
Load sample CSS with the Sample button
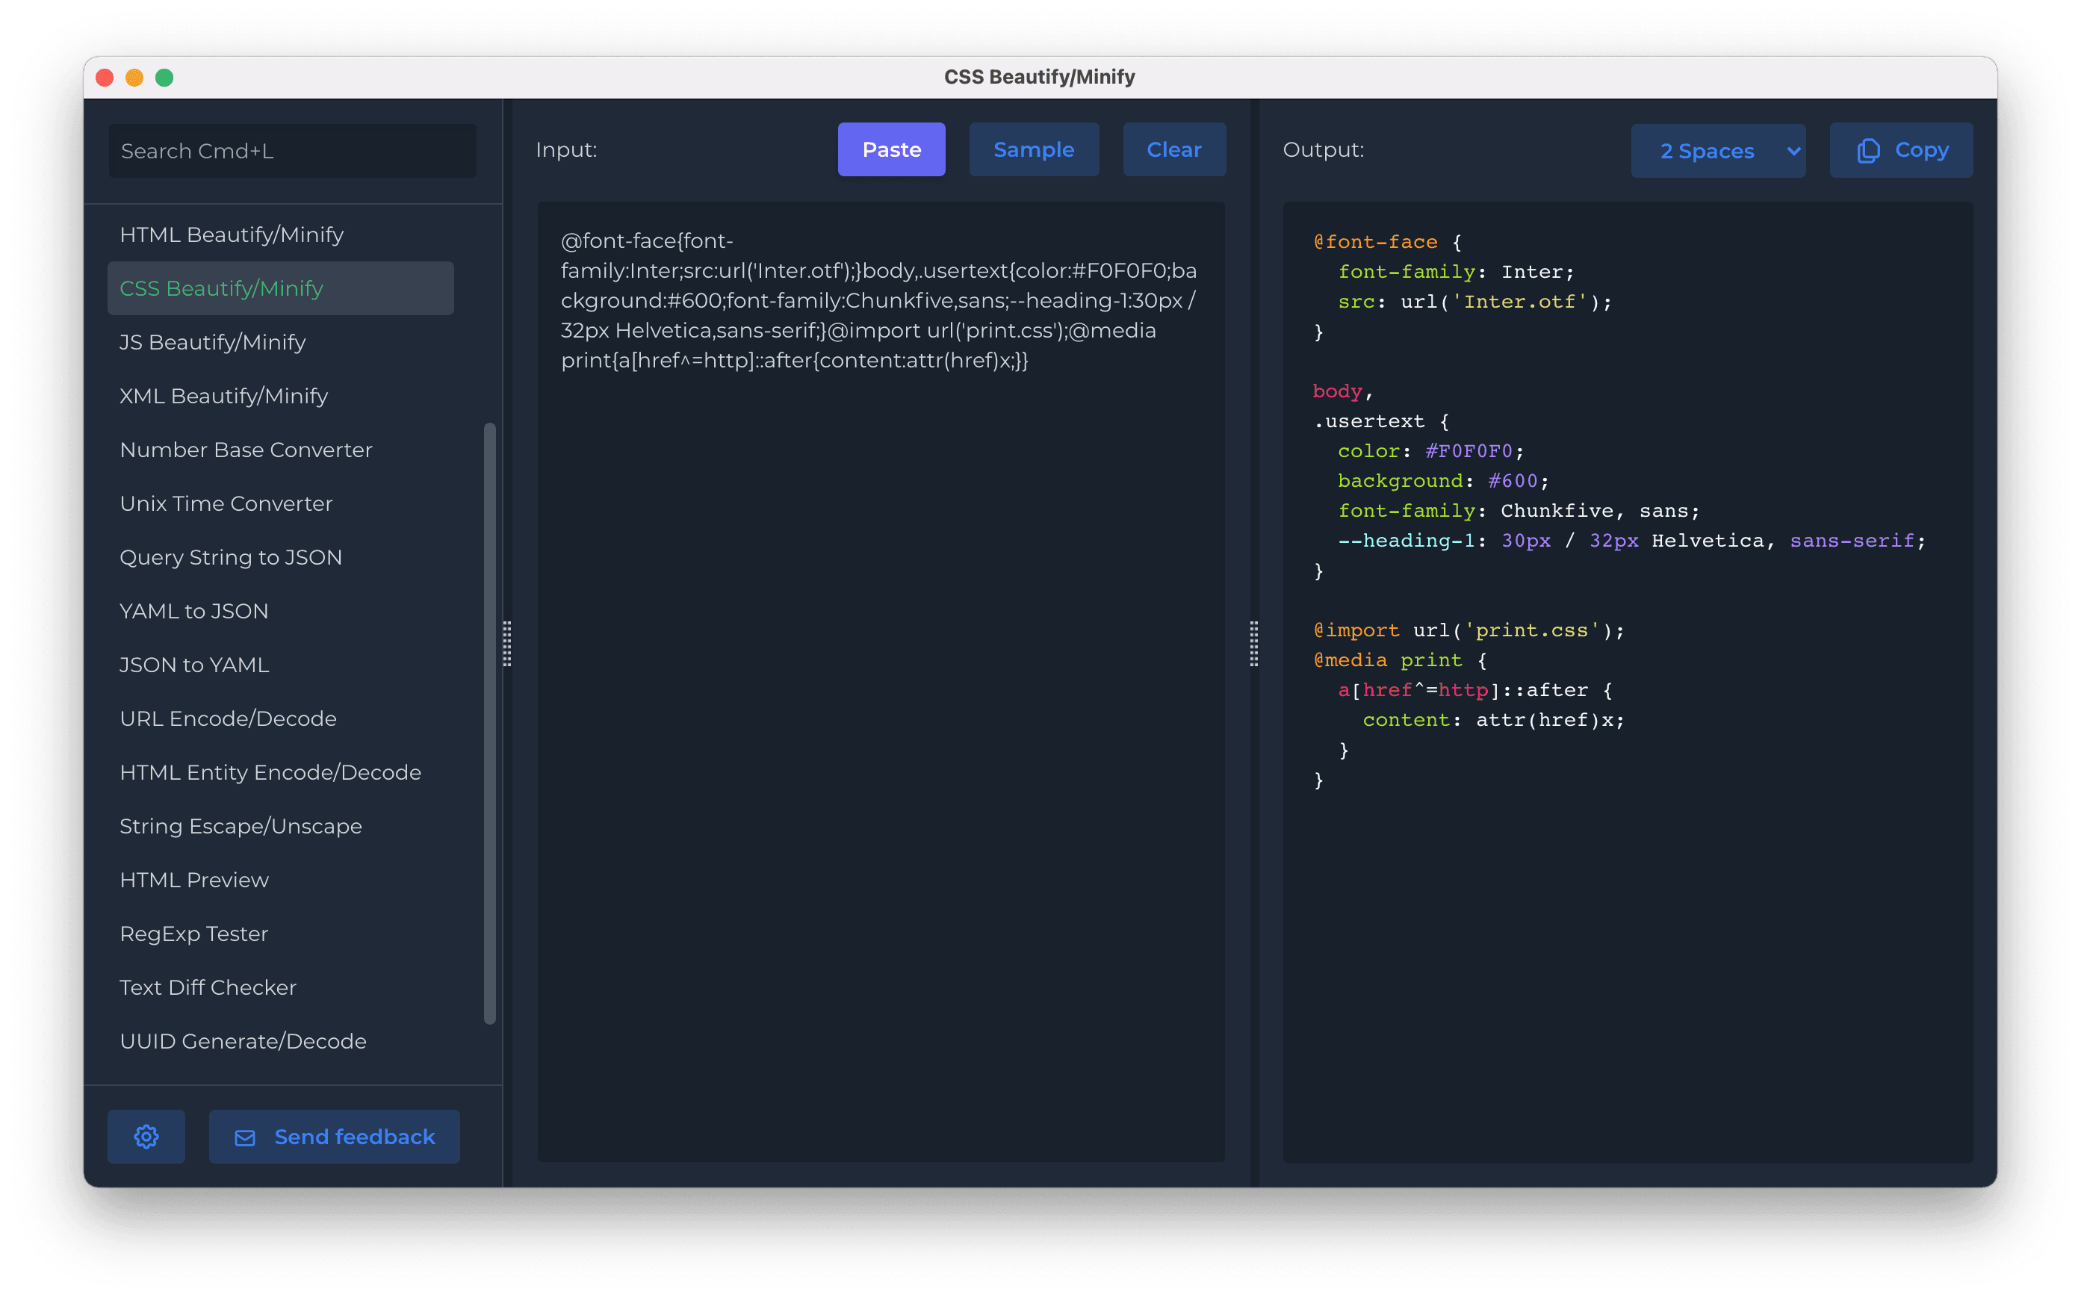click(1034, 149)
